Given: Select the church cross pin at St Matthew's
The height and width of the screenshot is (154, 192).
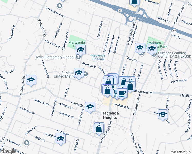Looking at the screenshot, I should [x=85, y=74].
